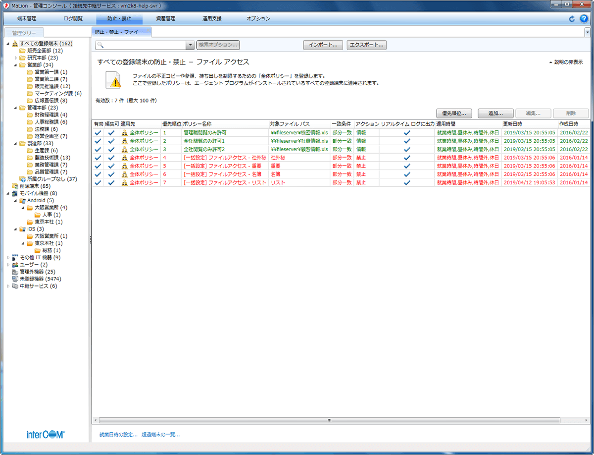The image size is (594, 455).
Task: Toggle 編集可 checkmark for priority 7 policy
Action: [x=111, y=183]
